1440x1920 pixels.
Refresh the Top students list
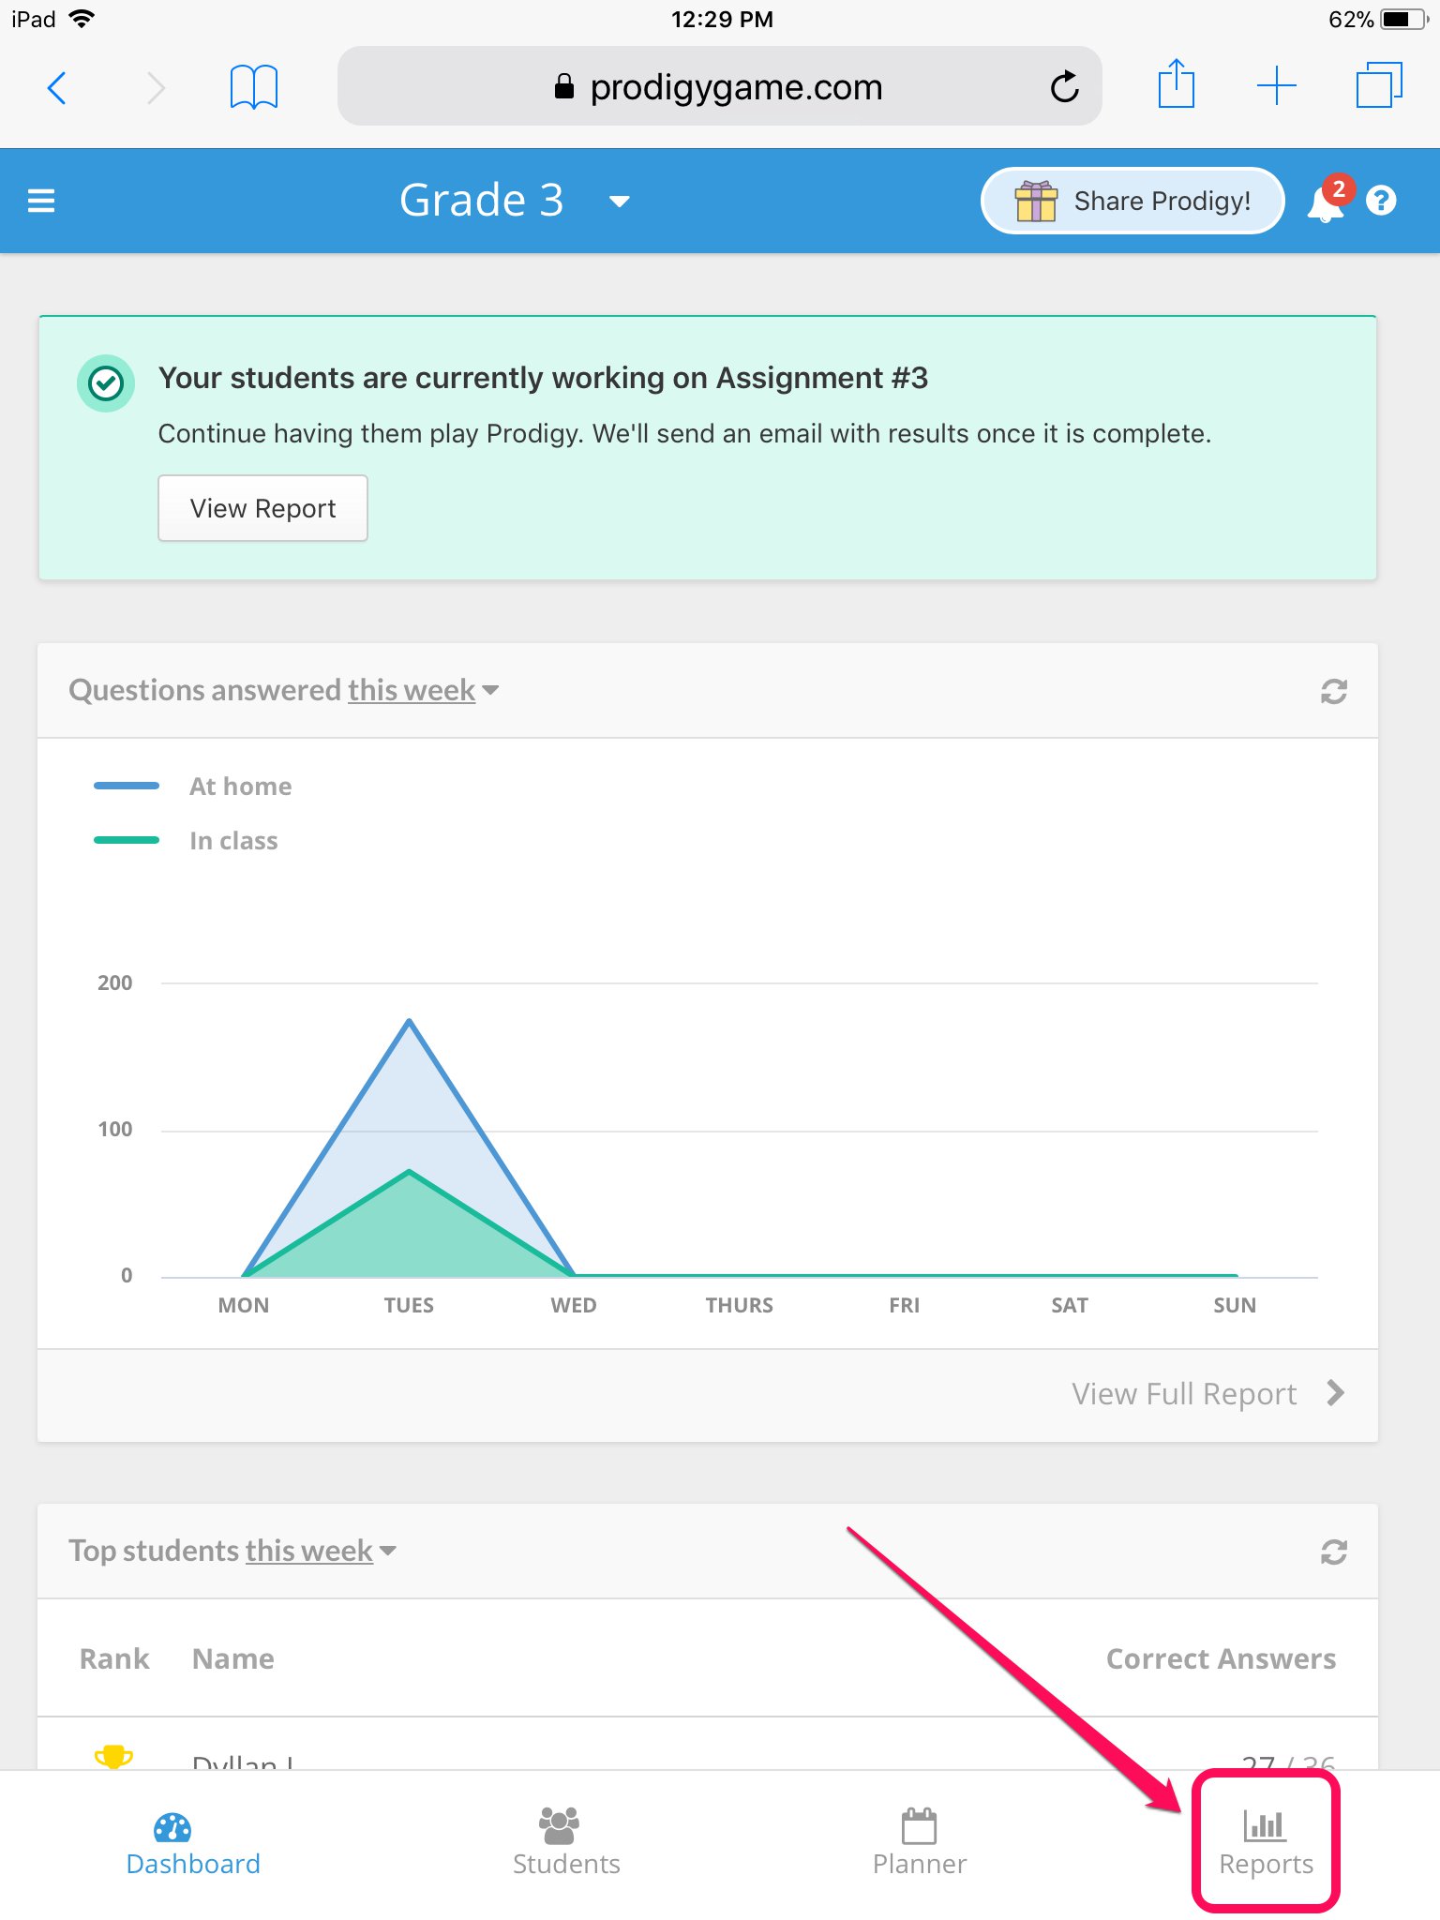pyautogui.click(x=1333, y=1552)
